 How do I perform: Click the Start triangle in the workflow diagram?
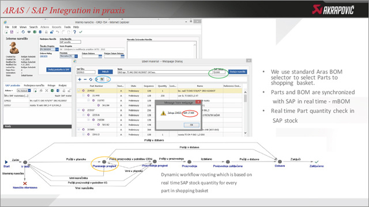[6, 162]
